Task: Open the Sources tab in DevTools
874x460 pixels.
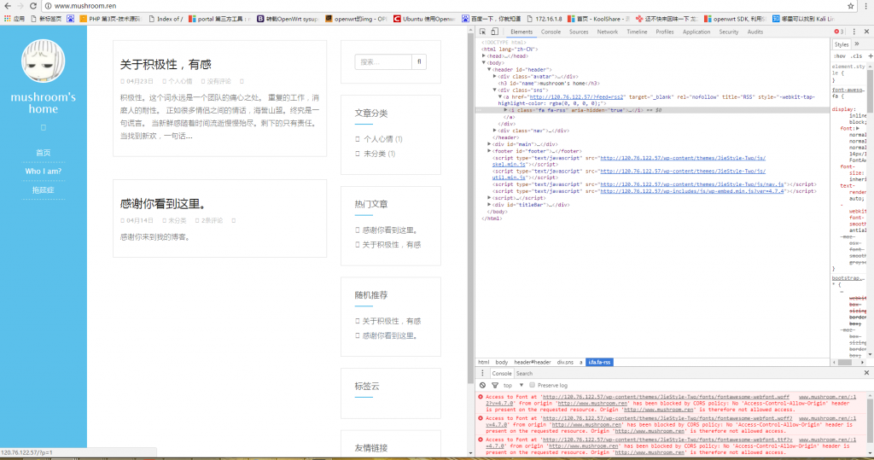Action: [579, 32]
